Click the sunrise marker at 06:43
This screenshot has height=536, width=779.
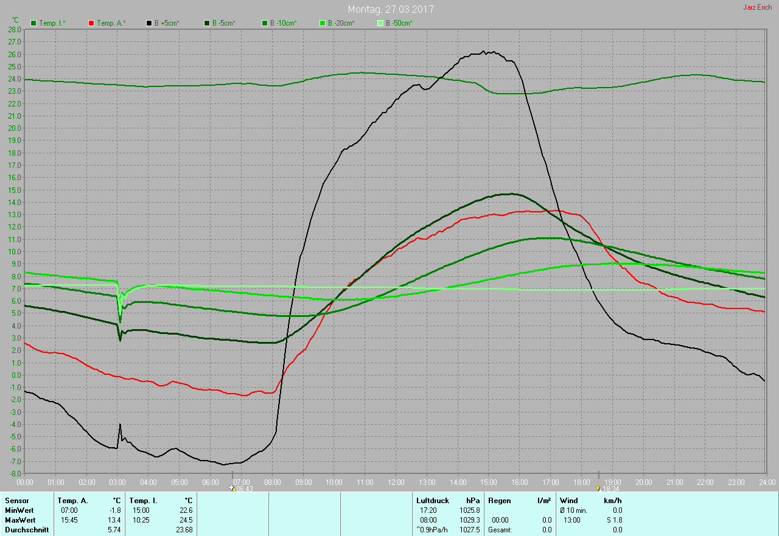pyautogui.click(x=232, y=488)
